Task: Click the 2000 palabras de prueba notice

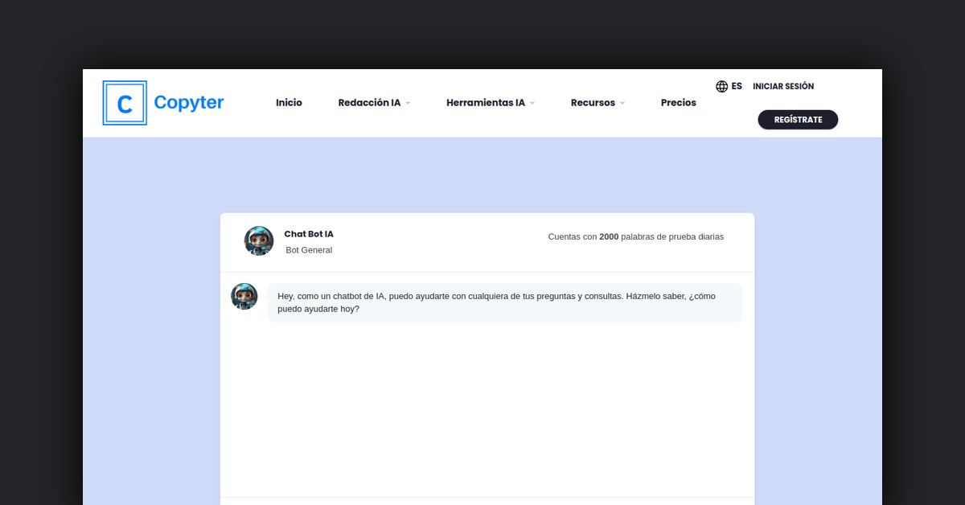Action: tap(635, 237)
